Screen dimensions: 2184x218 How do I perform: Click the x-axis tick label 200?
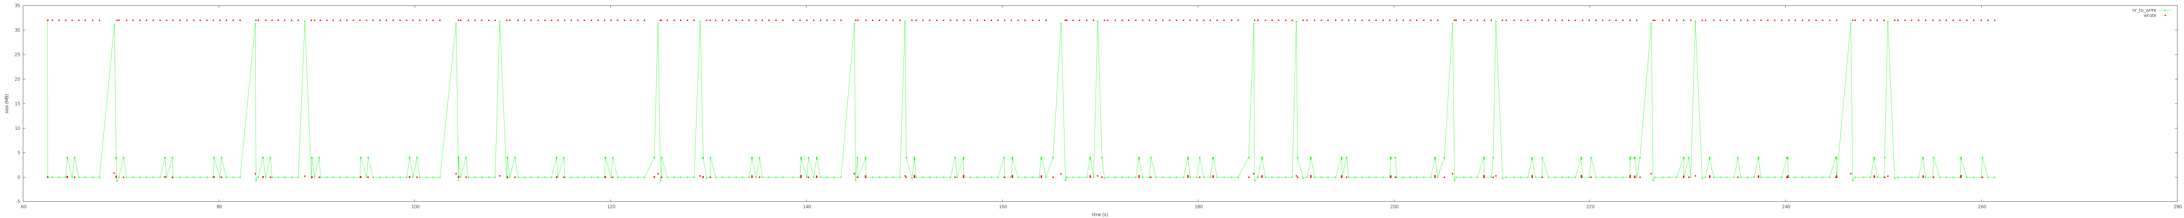[x=1395, y=206]
